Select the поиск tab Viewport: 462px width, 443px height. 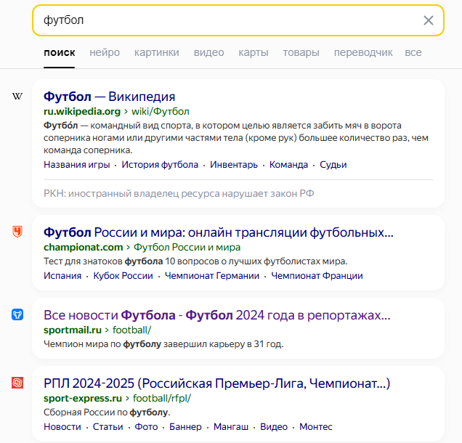(60, 52)
